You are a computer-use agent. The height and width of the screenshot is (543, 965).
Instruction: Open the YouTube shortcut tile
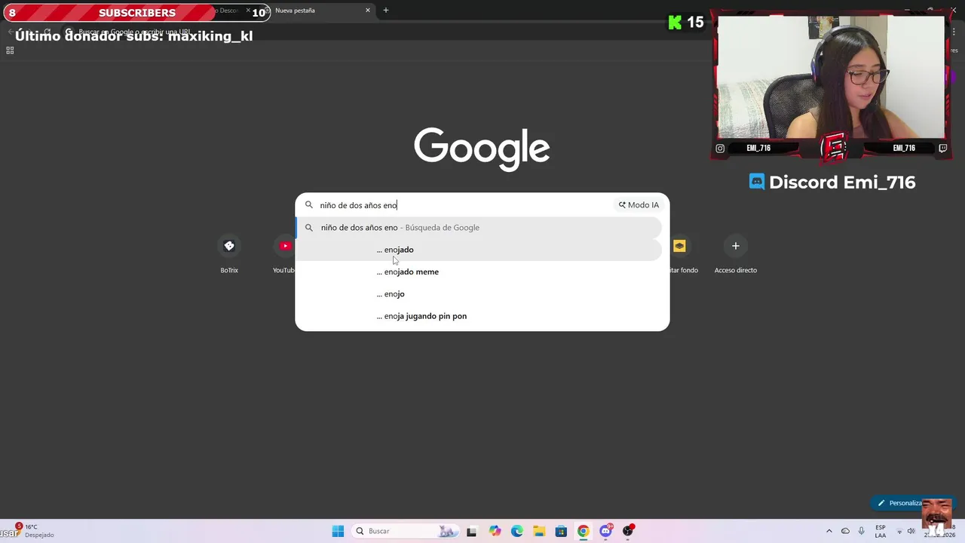point(285,246)
